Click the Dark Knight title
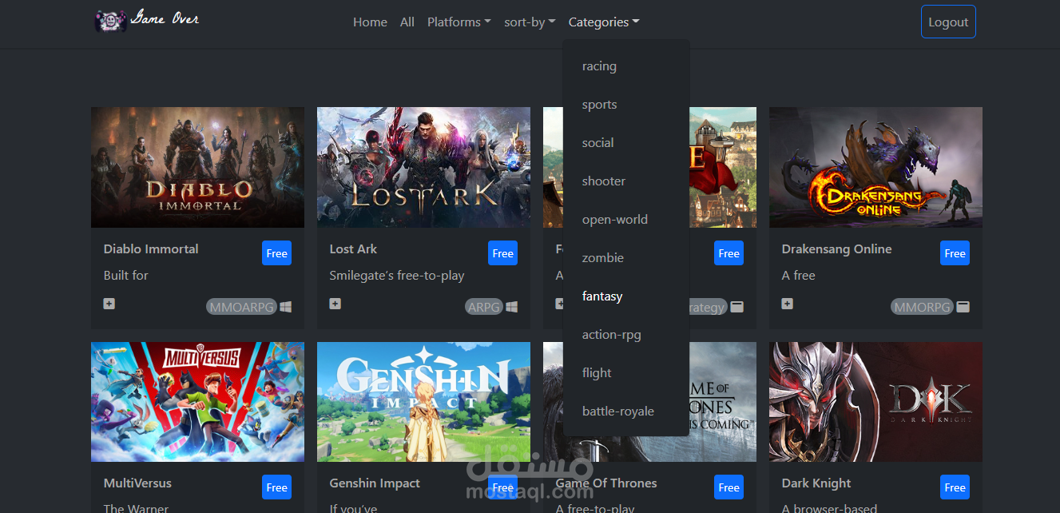Image resolution: width=1060 pixels, height=513 pixels. click(x=816, y=483)
